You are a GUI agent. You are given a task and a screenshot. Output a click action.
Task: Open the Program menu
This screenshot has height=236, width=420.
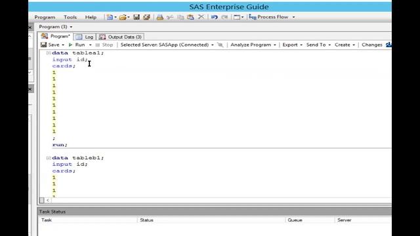tap(45, 17)
